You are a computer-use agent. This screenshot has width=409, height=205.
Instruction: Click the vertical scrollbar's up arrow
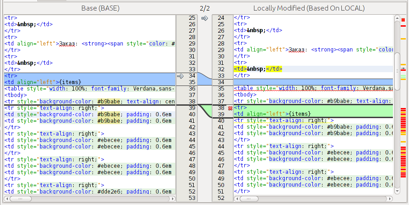point(397,18)
